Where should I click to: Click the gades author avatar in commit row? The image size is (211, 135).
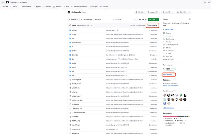70,25
